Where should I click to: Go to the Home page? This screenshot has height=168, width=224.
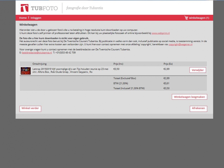click(23, 18)
